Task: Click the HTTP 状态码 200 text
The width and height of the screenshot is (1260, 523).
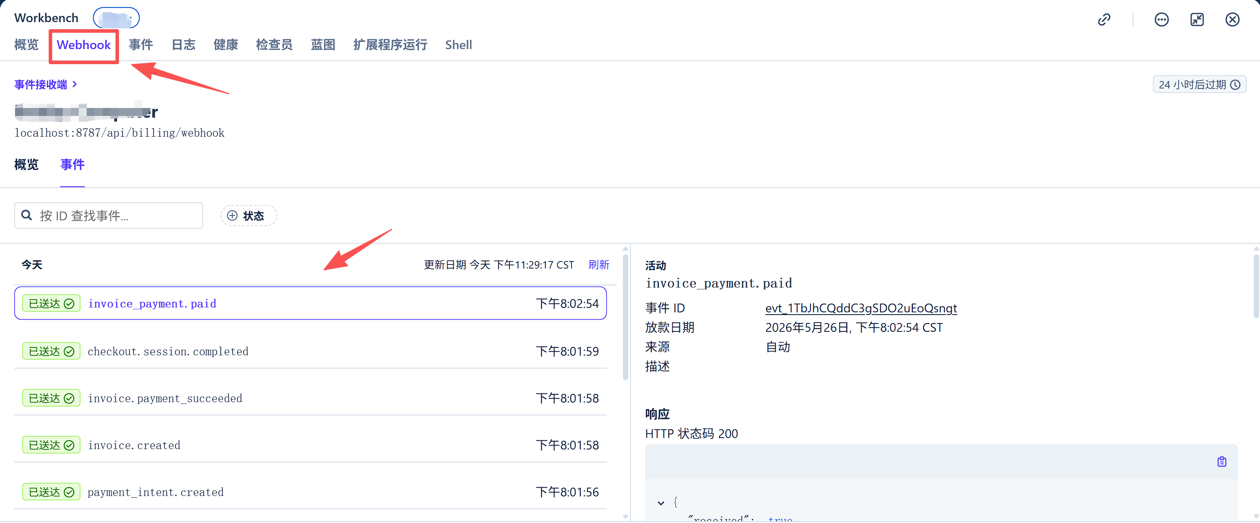Action: [691, 434]
